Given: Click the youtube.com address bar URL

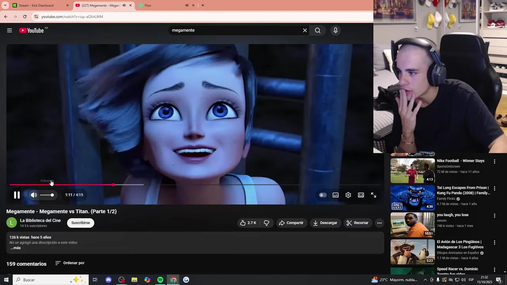Looking at the screenshot, I should click(72, 17).
